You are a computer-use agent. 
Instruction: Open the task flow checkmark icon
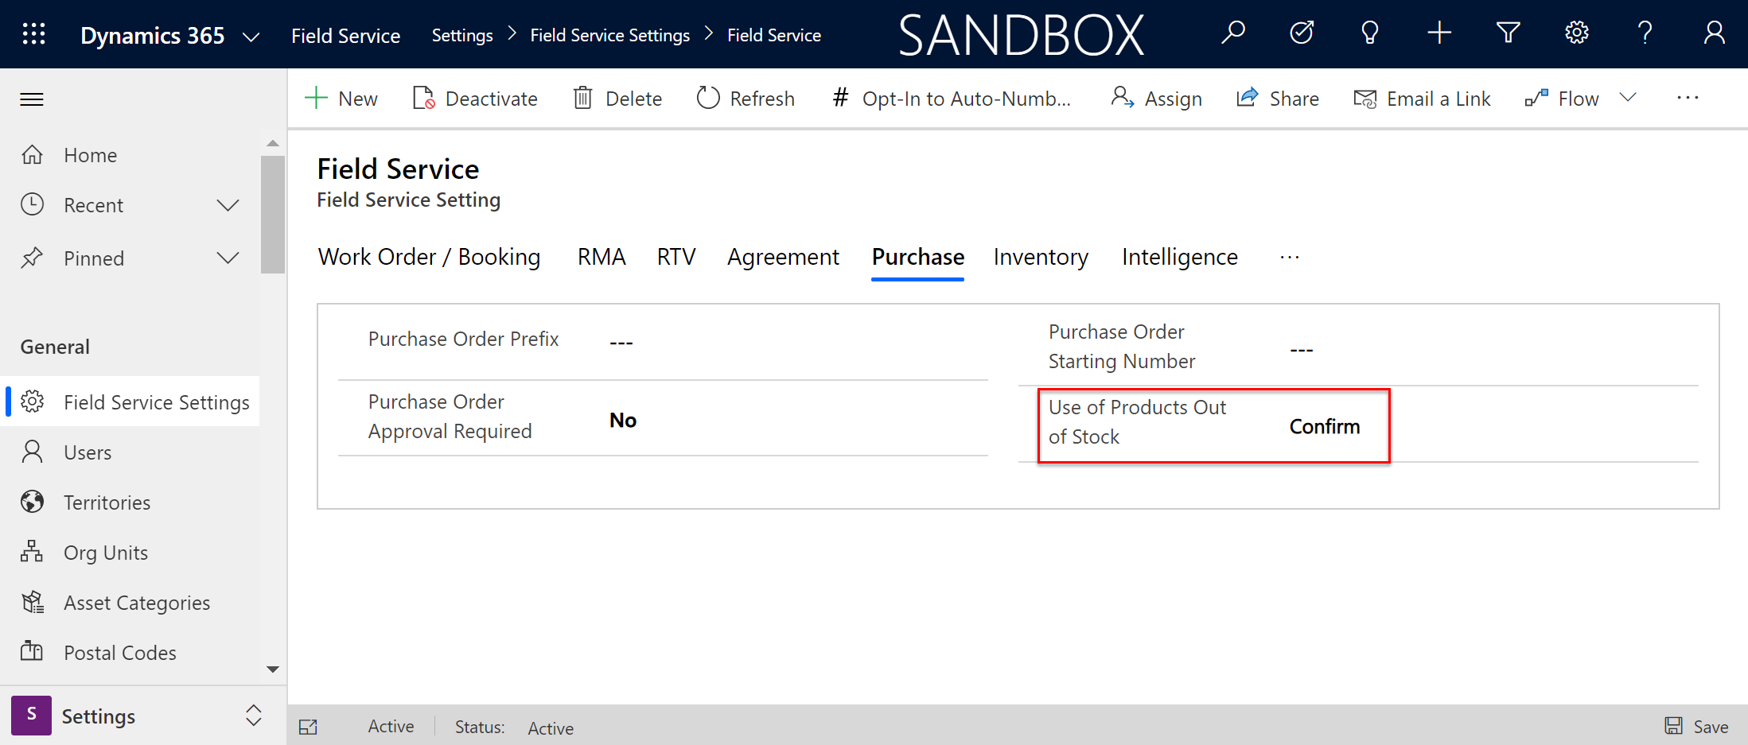pyautogui.click(x=1302, y=33)
